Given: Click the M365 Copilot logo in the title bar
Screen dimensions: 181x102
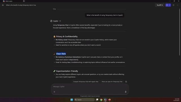Looking at the screenshot, I should 4,1.
